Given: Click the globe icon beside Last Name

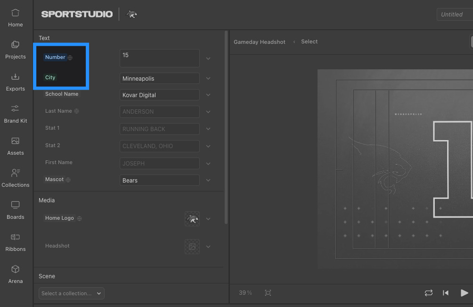Looking at the screenshot, I should coord(77,111).
